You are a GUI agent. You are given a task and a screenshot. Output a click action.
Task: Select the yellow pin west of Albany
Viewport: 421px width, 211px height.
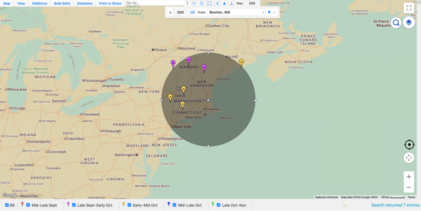click(x=170, y=98)
